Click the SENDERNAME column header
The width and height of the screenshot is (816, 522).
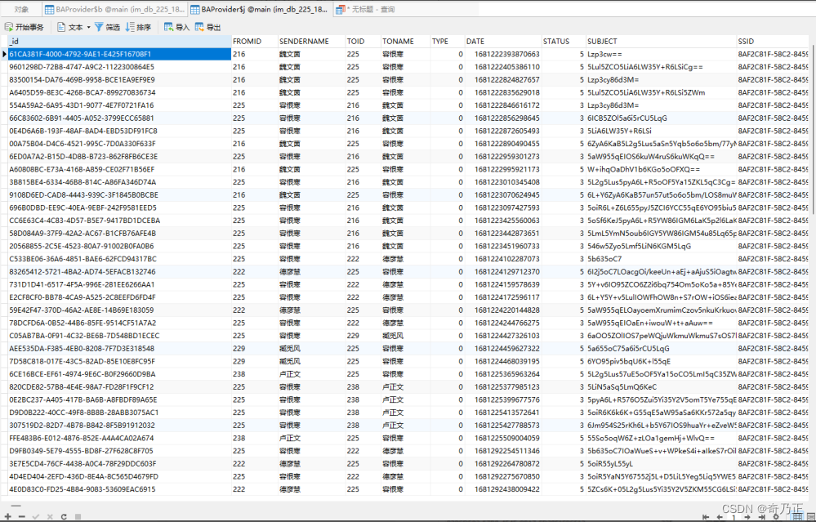pyautogui.click(x=311, y=41)
